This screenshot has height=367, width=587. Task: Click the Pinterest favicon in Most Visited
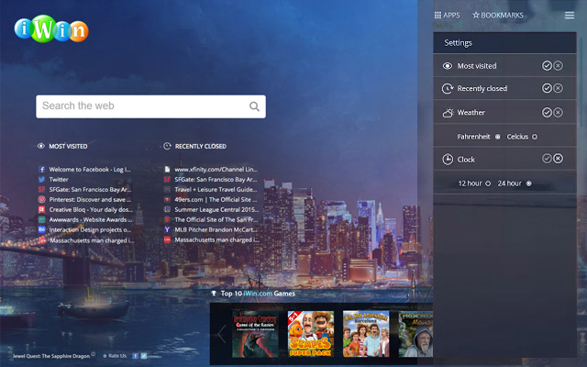click(x=42, y=200)
